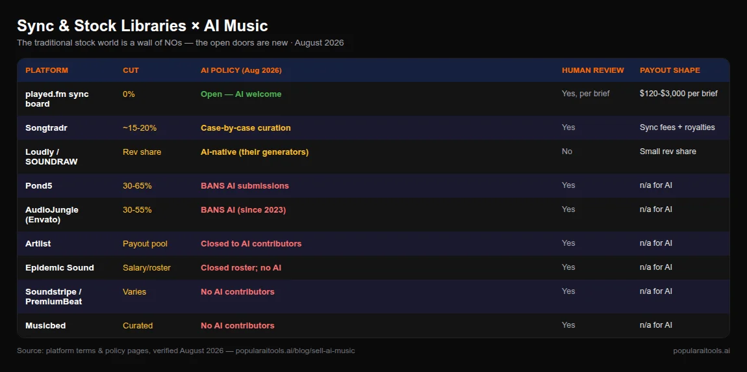Image resolution: width=747 pixels, height=372 pixels.
Task: Click the Closed to AI contributors policy
Action: [x=251, y=243]
